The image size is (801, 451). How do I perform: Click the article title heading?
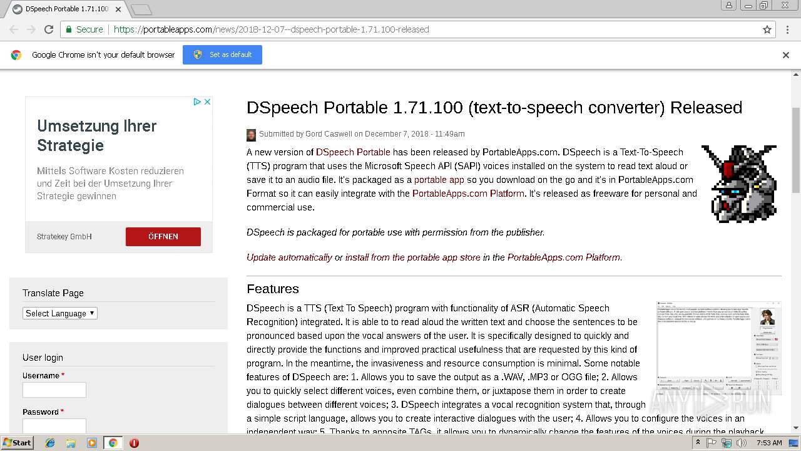494,108
